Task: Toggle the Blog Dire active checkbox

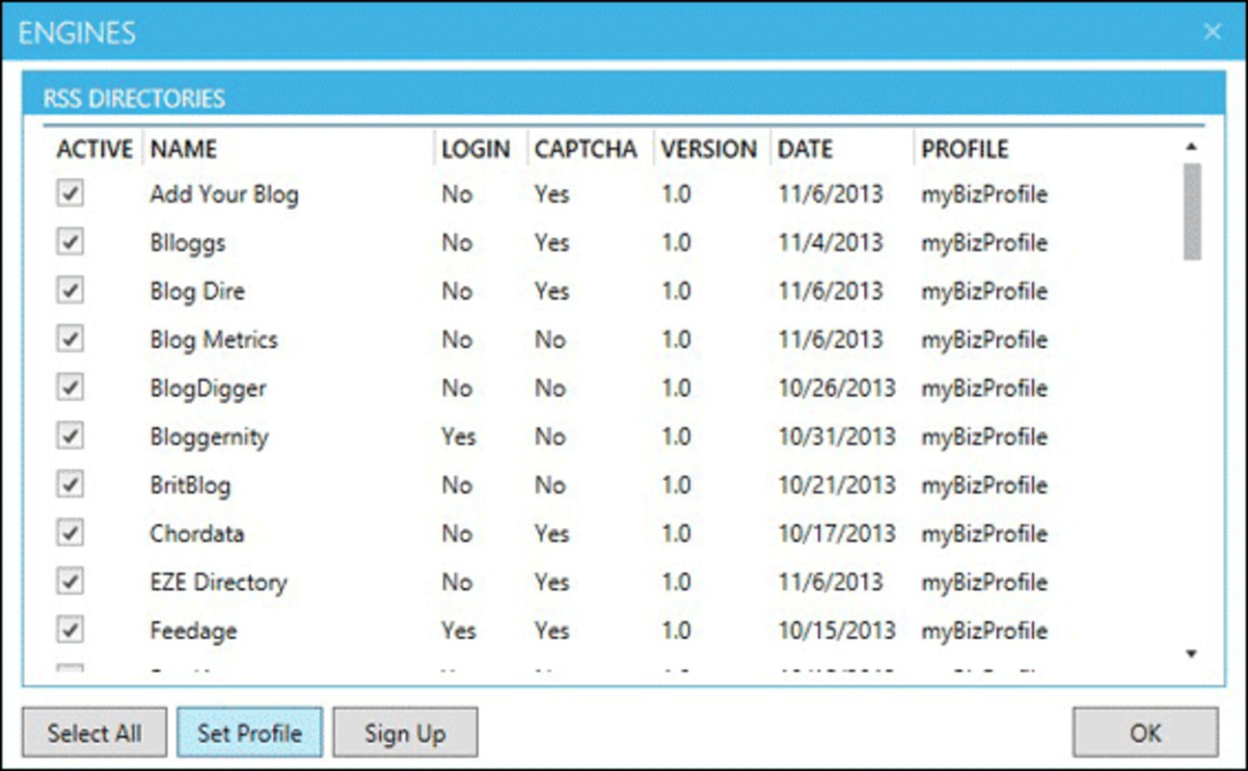Action: tap(69, 290)
